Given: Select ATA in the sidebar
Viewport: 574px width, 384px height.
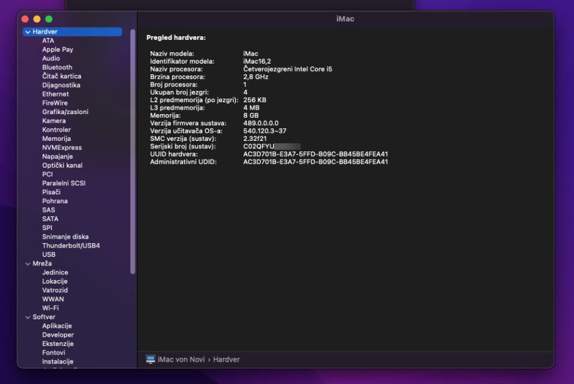Looking at the screenshot, I should tap(48, 41).
